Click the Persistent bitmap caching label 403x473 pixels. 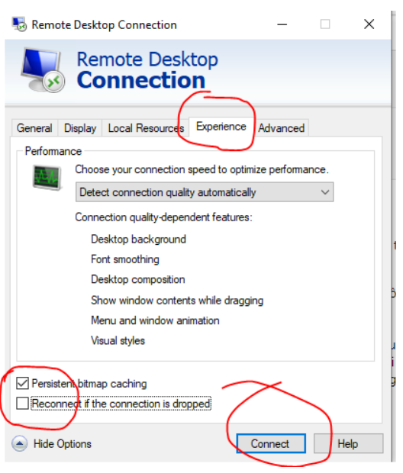coord(89,384)
